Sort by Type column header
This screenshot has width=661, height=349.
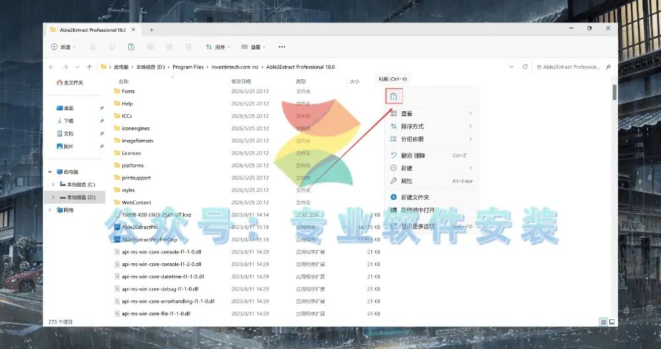point(301,81)
